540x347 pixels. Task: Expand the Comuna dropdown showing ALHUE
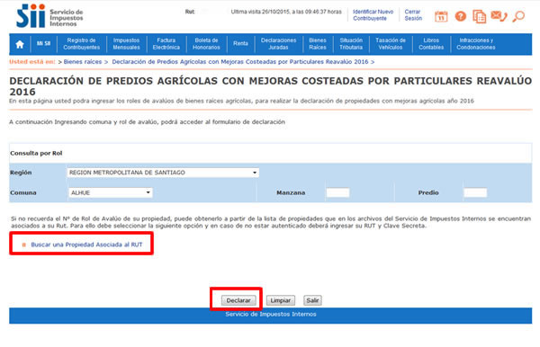(x=111, y=192)
